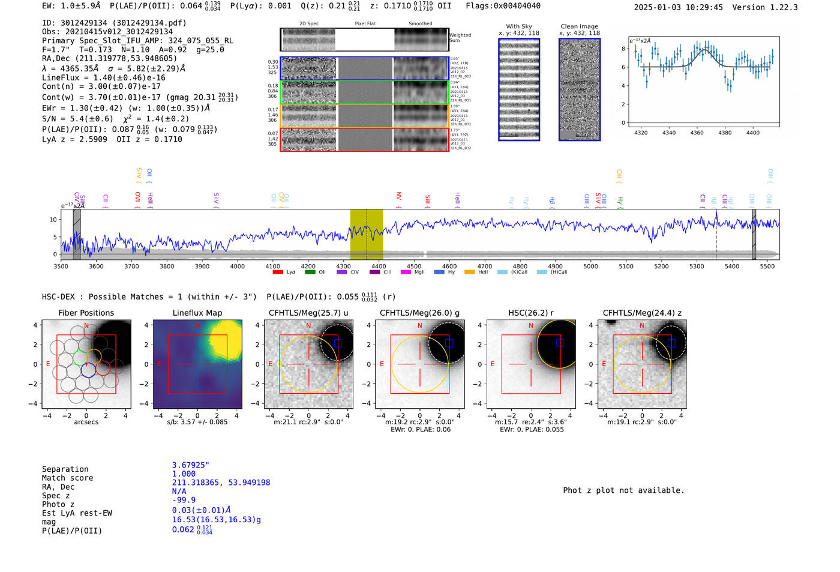The width and height of the screenshot is (840, 572).
Task: Click the λ = 4365.35Å line
Action: (113, 68)
